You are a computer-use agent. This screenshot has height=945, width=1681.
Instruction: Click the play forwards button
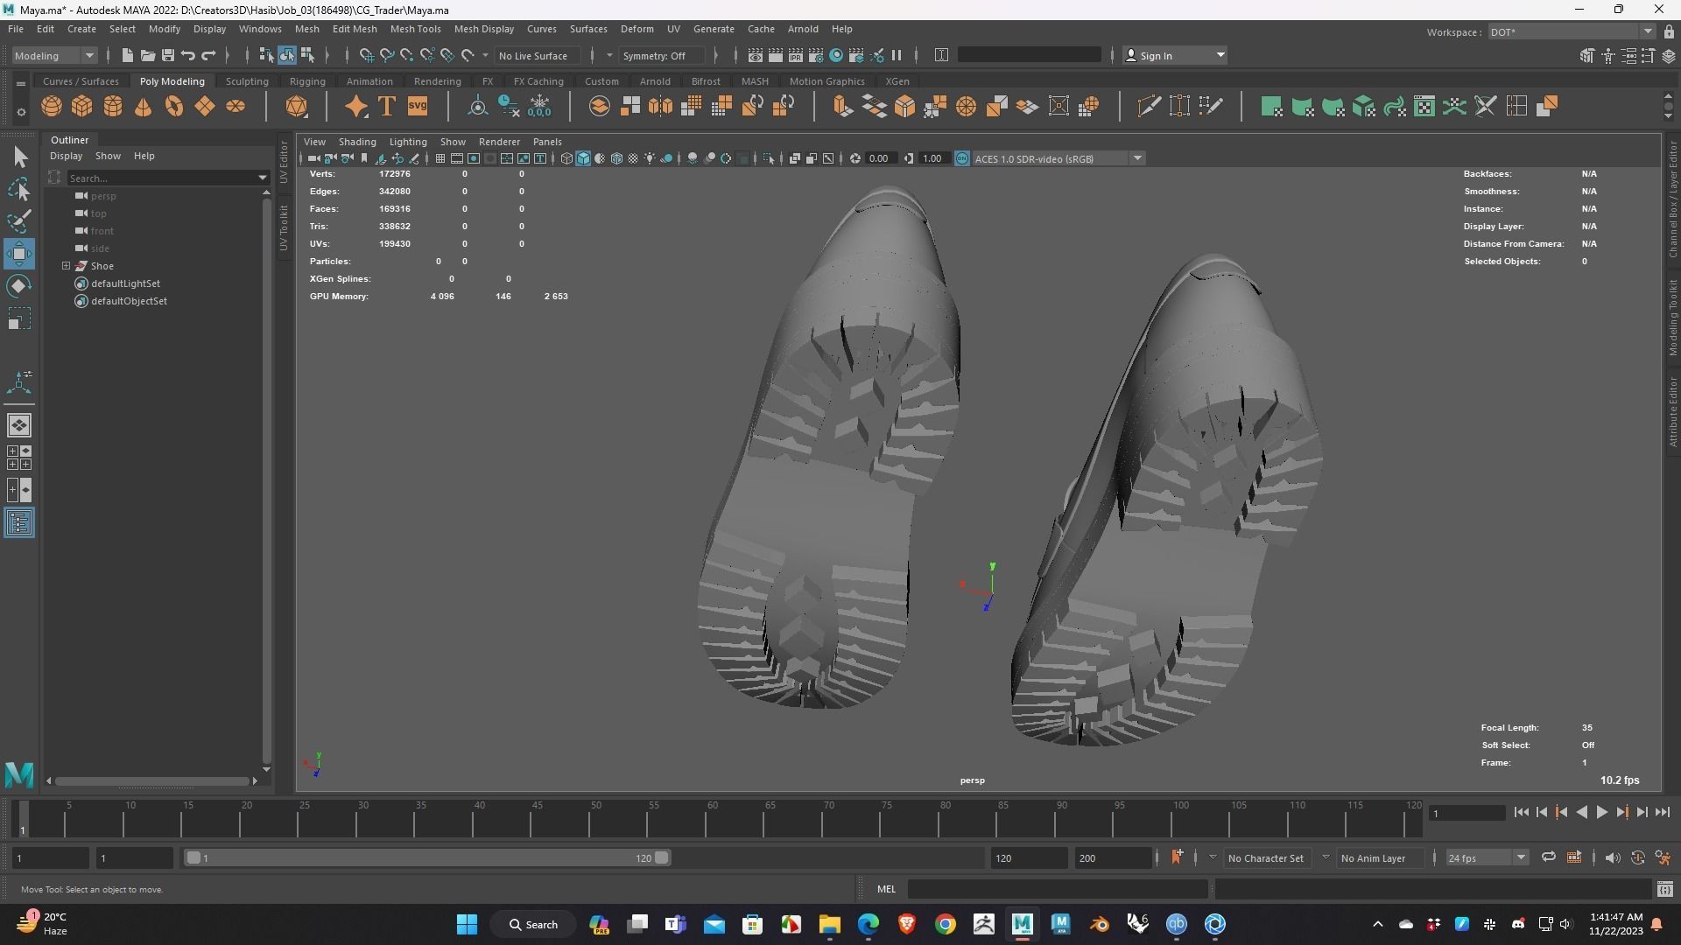(1601, 813)
